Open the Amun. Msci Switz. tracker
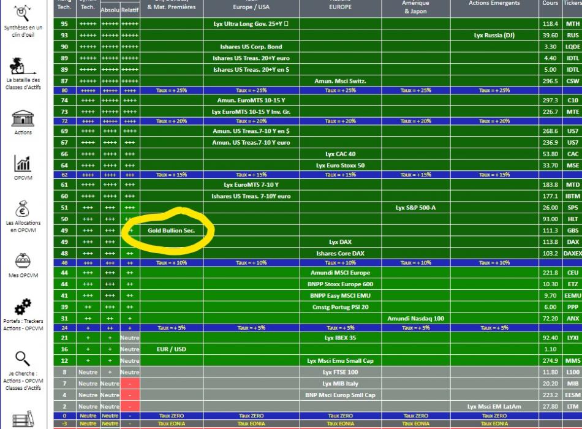The height and width of the screenshot is (429, 582). click(341, 82)
